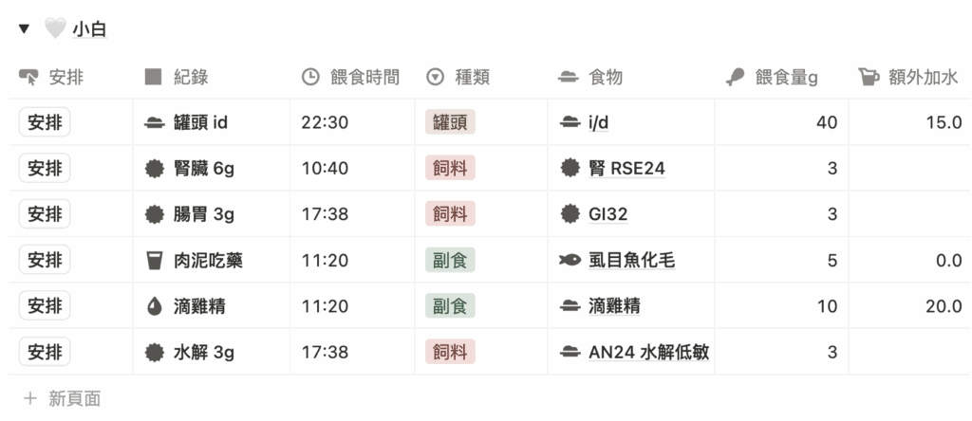Edit the 22:30 feeding time cell
Screen dimensions: 972x421
pyautogui.click(x=325, y=122)
